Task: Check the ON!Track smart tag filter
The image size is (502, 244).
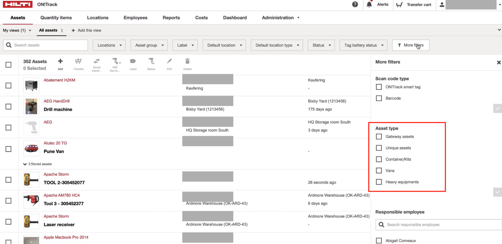Action: point(379,87)
